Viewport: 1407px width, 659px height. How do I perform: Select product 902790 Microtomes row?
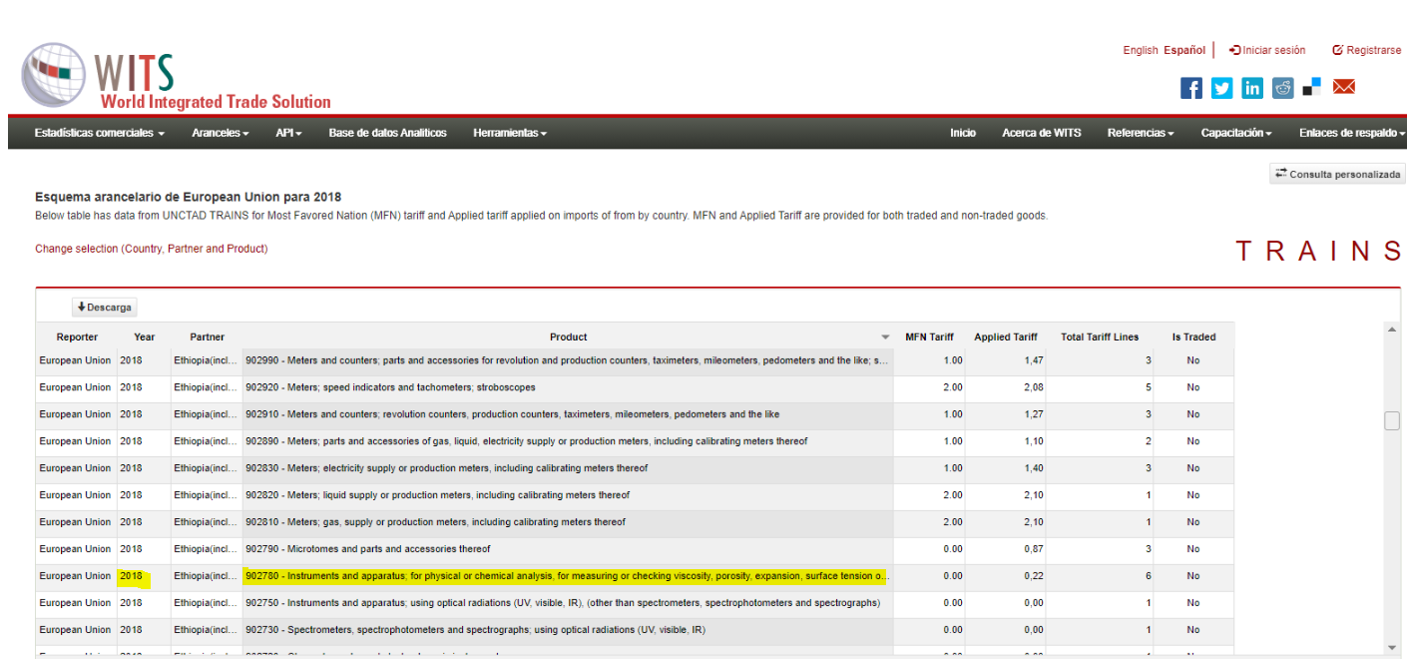[567, 549]
